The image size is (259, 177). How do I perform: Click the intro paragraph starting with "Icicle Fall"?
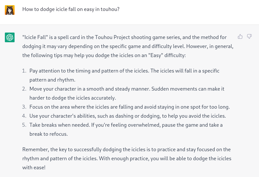(128, 46)
